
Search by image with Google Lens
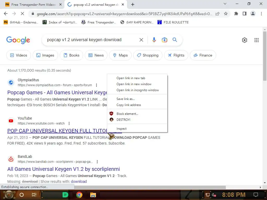click(164, 40)
